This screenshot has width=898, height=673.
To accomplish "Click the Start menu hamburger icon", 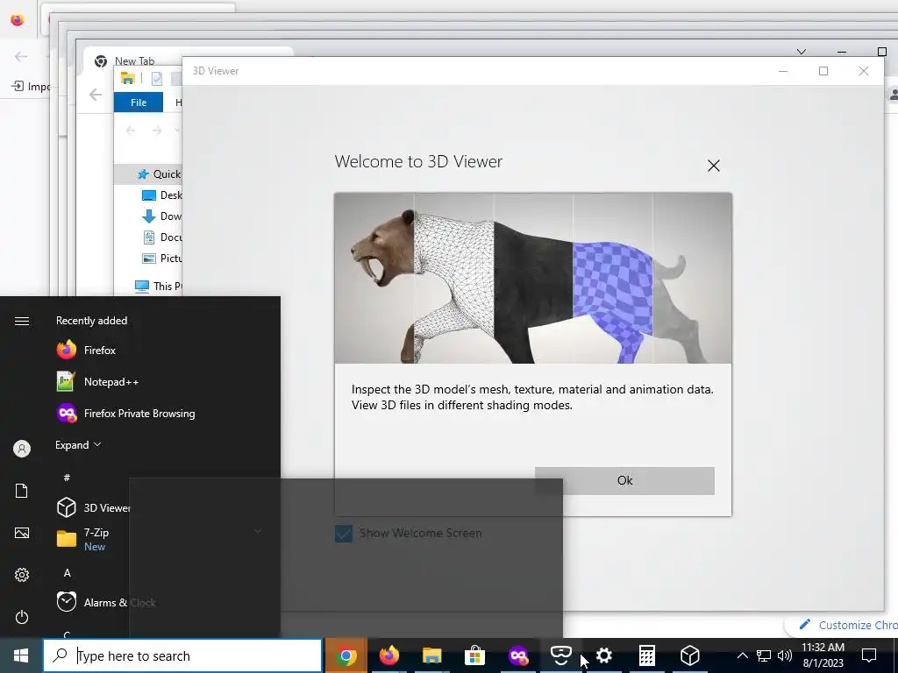I will [x=22, y=321].
